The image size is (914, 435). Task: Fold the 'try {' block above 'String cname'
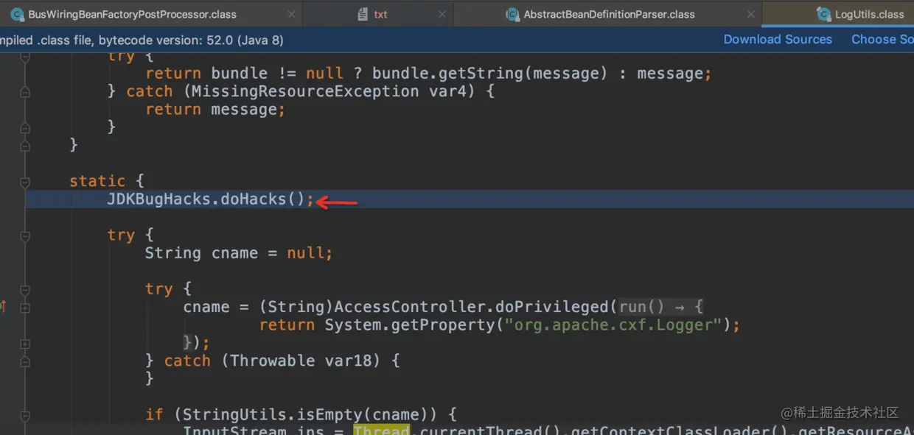click(x=25, y=236)
